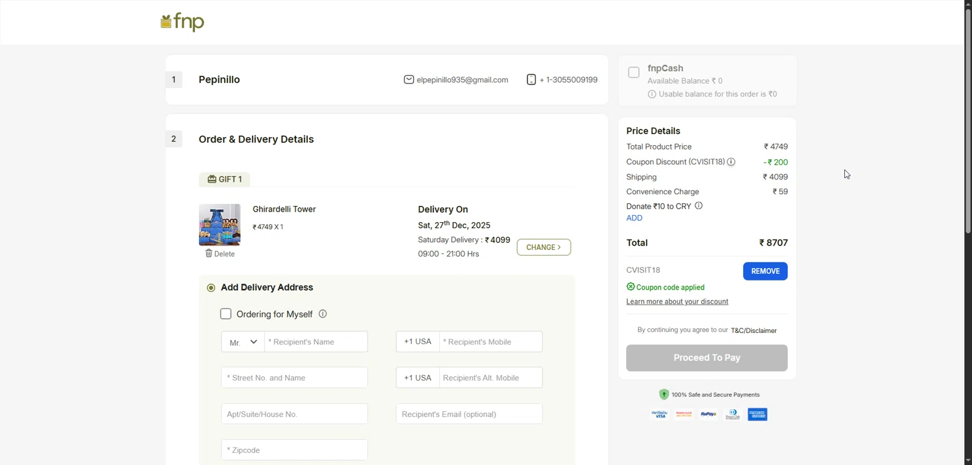Open the Mr. title dropdown
Screen dimensions: 972x465
pos(243,342)
